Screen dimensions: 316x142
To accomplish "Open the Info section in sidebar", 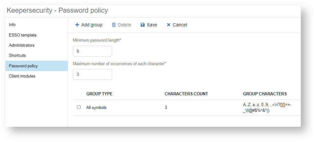I will point(12,24).
